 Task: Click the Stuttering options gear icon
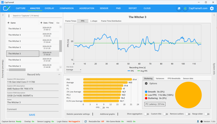[x=146, y=83]
